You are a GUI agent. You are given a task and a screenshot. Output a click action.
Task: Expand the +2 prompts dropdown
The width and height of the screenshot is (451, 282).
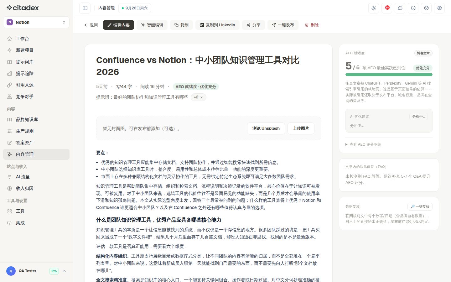pyautogui.click(x=198, y=97)
